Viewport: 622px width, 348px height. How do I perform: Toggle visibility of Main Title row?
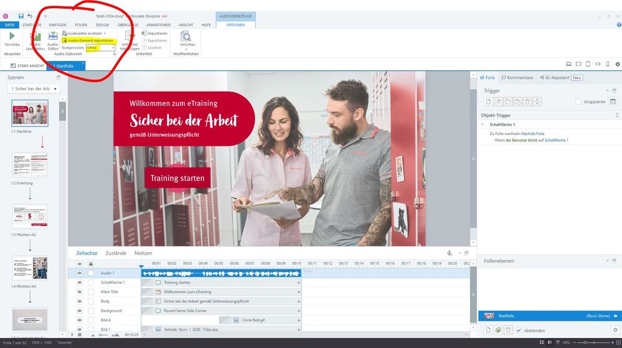[x=79, y=292]
